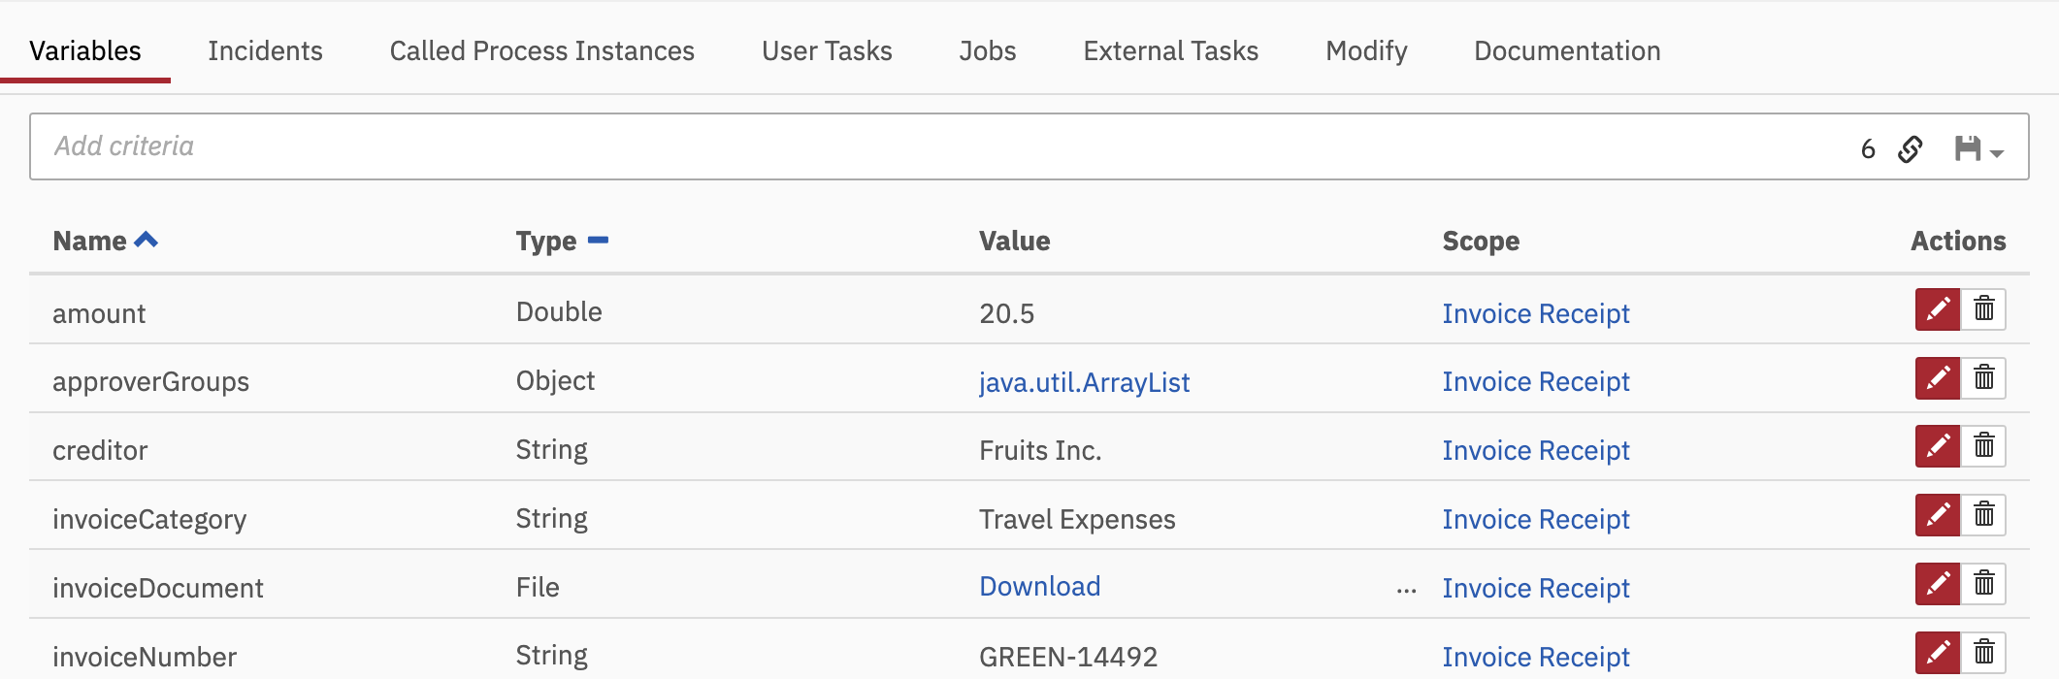This screenshot has width=2059, height=679.
Task: Open Invoice Receipt scope for creditor
Action: [x=1535, y=450]
